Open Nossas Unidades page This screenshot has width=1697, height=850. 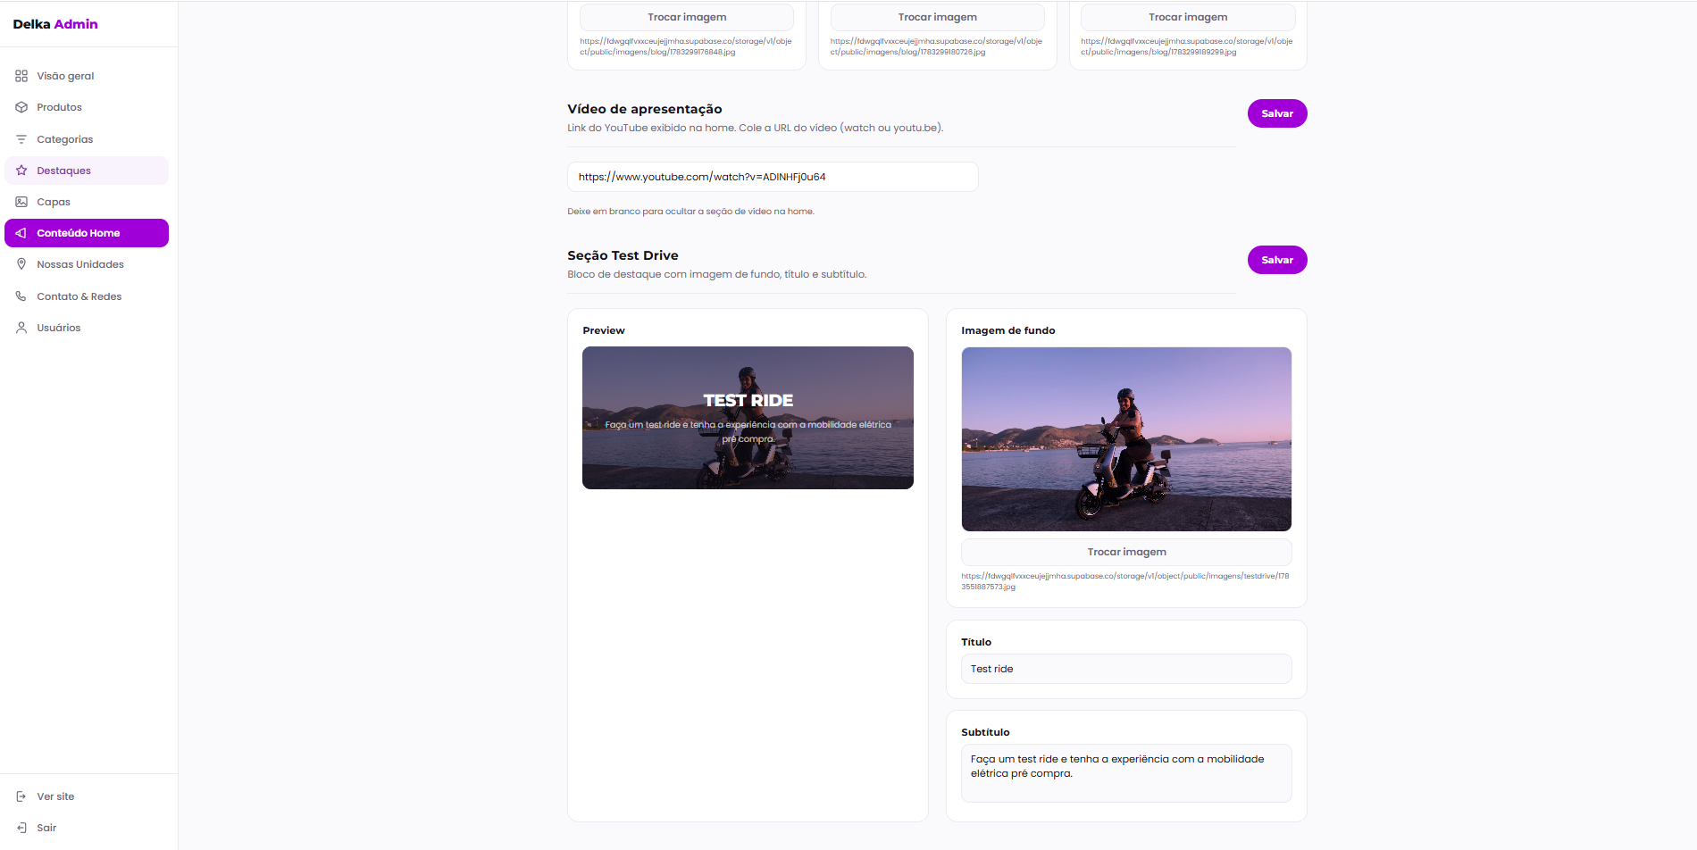coord(87,264)
